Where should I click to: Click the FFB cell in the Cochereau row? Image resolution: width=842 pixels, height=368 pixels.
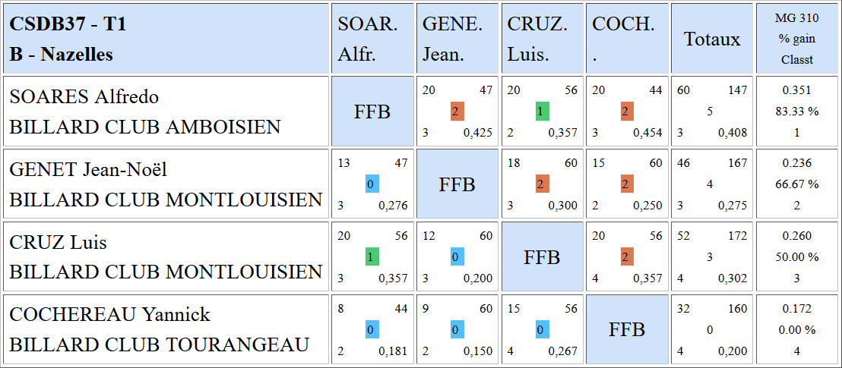tap(627, 329)
